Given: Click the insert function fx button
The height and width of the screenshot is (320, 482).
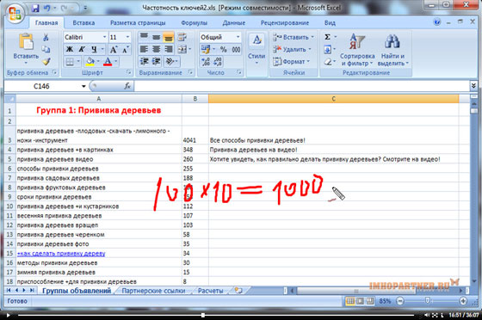Looking at the screenshot, I should pyautogui.click(x=127, y=86).
